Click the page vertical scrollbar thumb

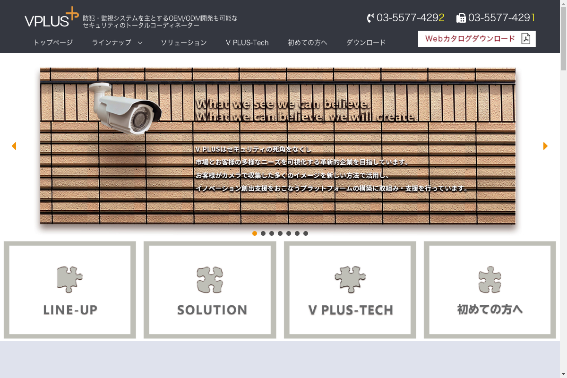pyautogui.click(x=563, y=35)
